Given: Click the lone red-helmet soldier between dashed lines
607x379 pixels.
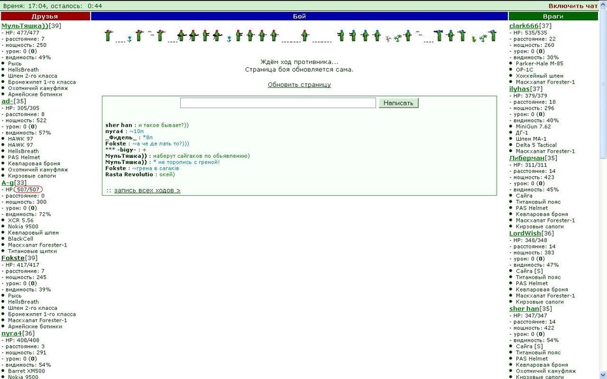Looking at the screenshot, I should pyautogui.click(x=305, y=36).
